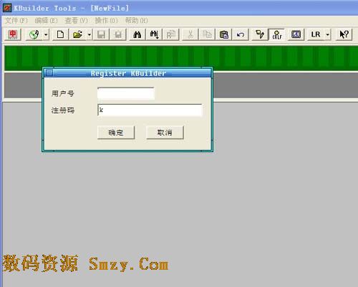Open the 文件(F) menu
Viewport: 358px width, 287px height.
point(16,21)
